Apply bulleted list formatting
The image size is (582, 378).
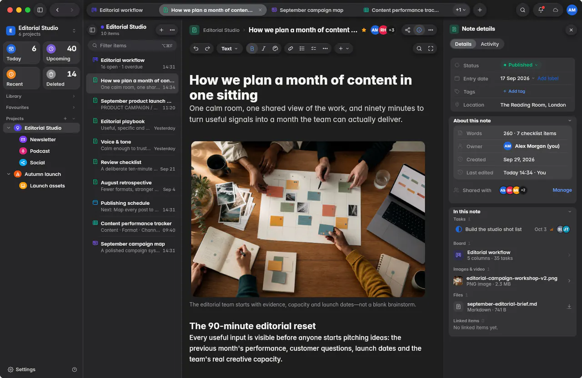point(302,49)
